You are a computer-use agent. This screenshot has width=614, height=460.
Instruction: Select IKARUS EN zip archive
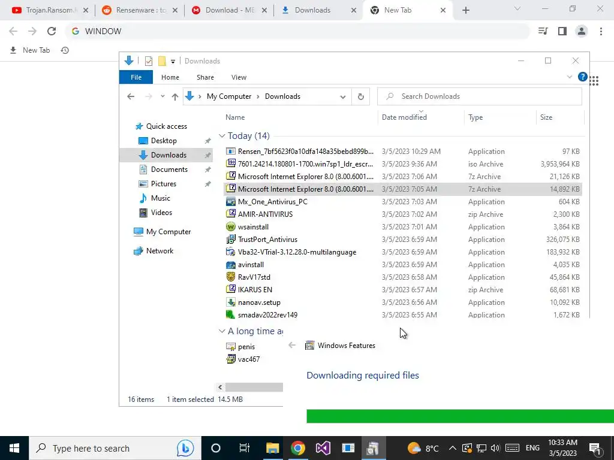[255, 290]
